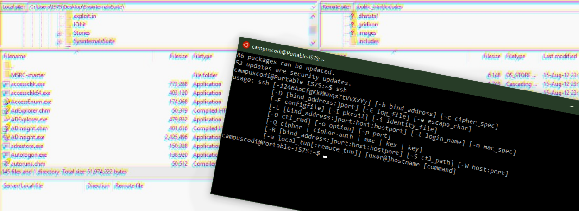Viewport: 579px width, 211px height.
Task: Click the '145 files and 1 directory' status text
Action: click(x=31, y=172)
